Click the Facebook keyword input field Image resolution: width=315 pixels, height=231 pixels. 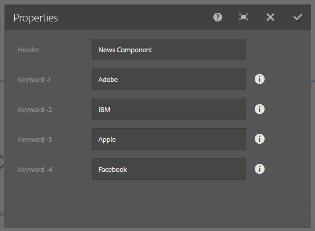169,169
